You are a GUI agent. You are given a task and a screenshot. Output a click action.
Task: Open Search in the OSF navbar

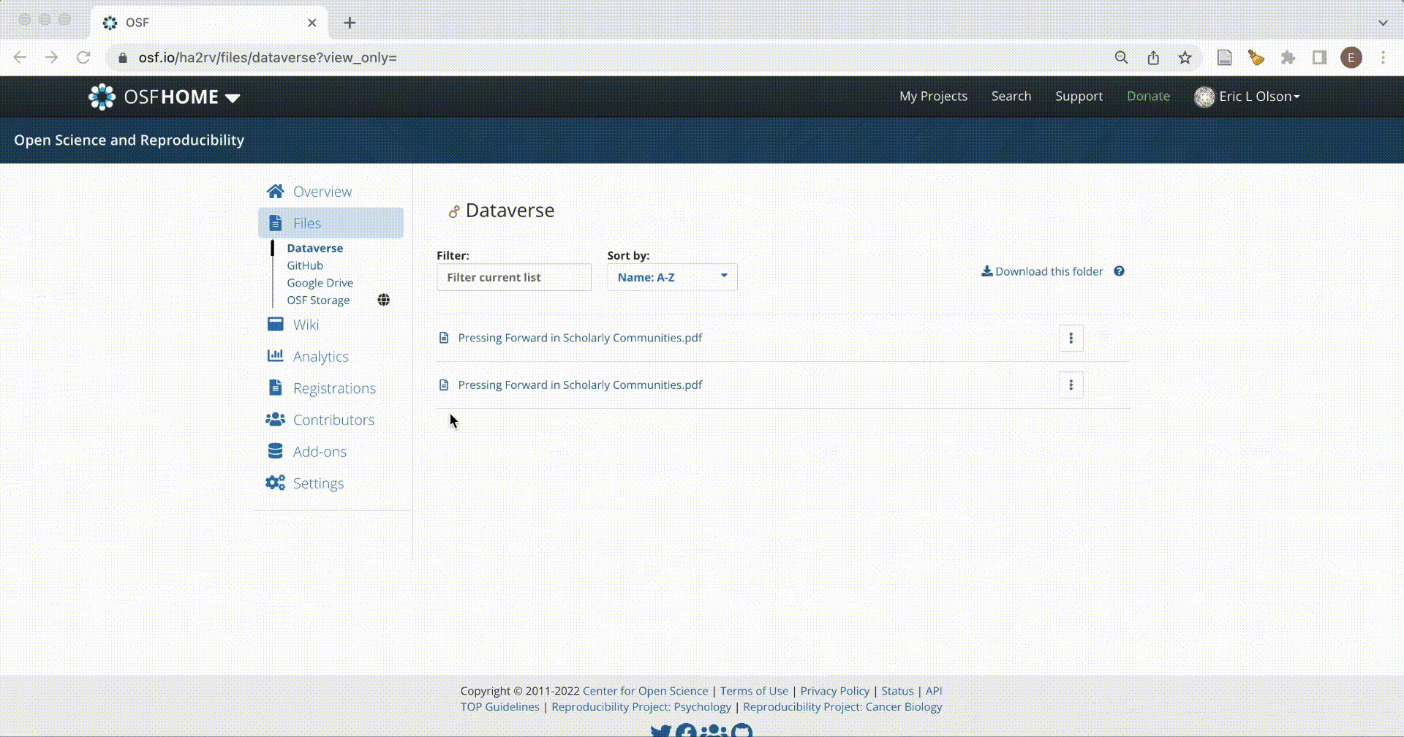[x=1011, y=97]
